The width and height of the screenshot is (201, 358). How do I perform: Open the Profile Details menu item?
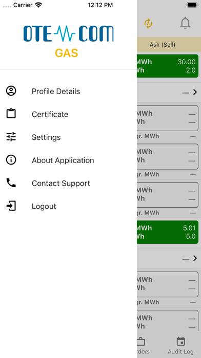coord(56,91)
